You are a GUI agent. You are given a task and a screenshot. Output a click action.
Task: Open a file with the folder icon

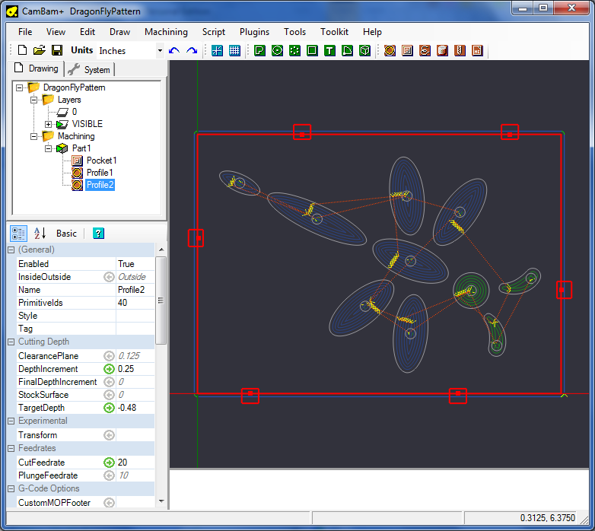pyautogui.click(x=40, y=50)
